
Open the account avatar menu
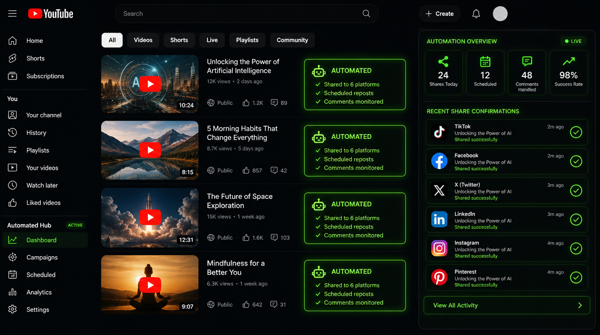(500, 14)
